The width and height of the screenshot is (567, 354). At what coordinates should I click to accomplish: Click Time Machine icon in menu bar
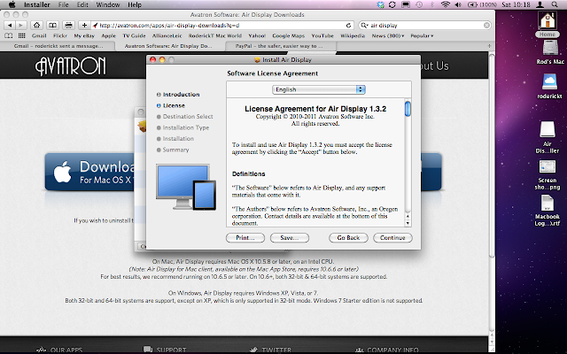pyautogui.click(x=419, y=4)
